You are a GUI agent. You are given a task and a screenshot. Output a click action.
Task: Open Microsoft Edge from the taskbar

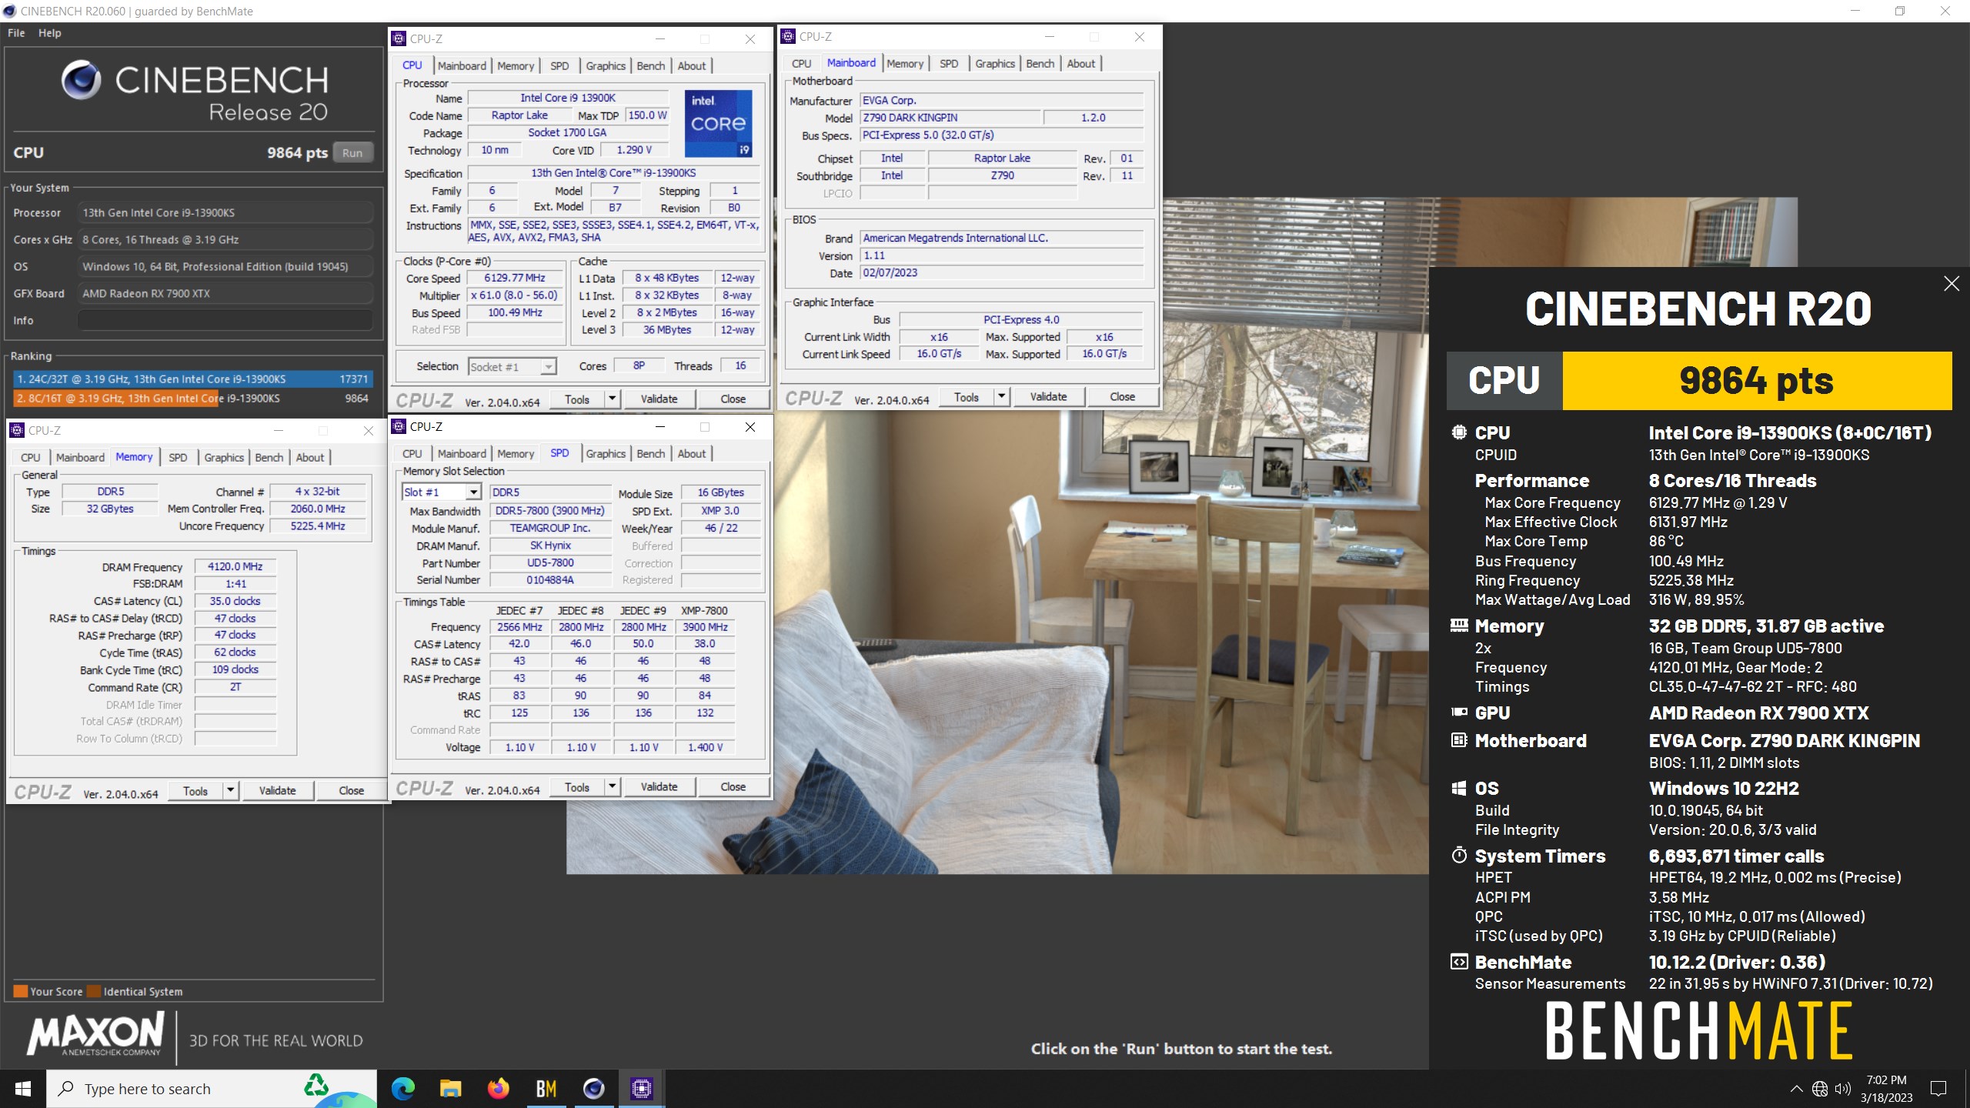(402, 1089)
